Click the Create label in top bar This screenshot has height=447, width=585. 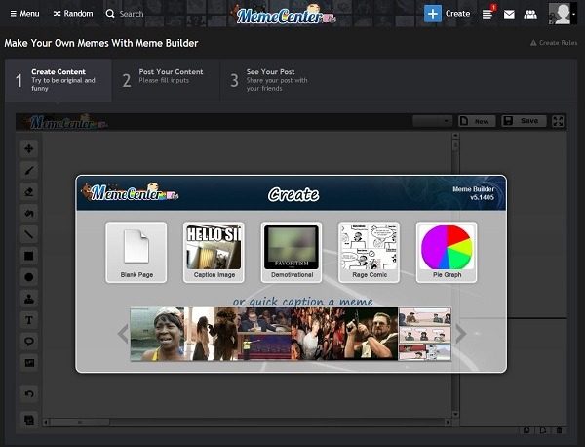pos(457,14)
